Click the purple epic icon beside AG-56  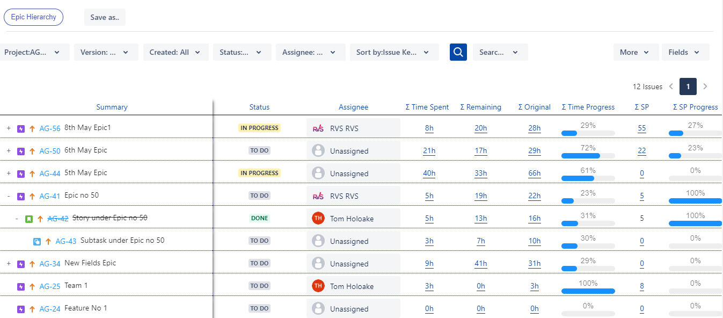20,128
